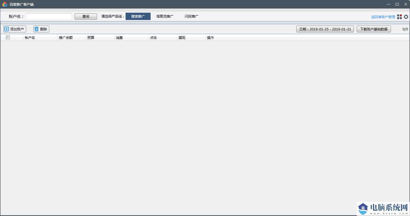The image size is (410, 216).
Task: Sort by the 推广余额 column header
Action: pyautogui.click(x=72, y=38)
